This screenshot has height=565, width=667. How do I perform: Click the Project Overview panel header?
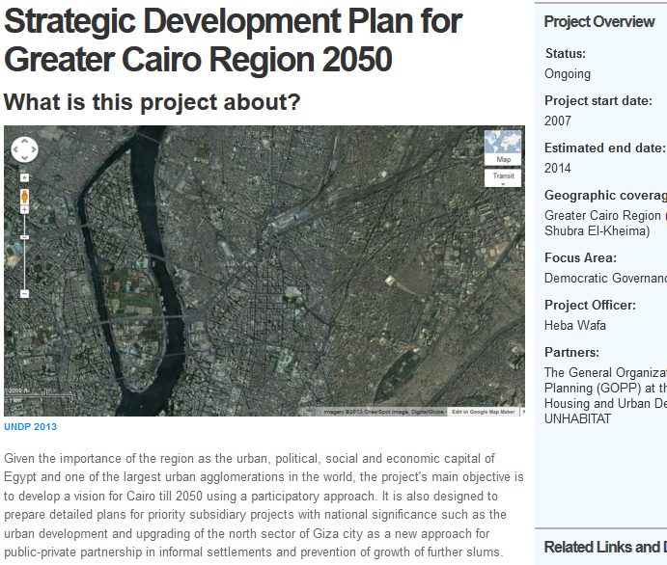[x=598, y=22]
